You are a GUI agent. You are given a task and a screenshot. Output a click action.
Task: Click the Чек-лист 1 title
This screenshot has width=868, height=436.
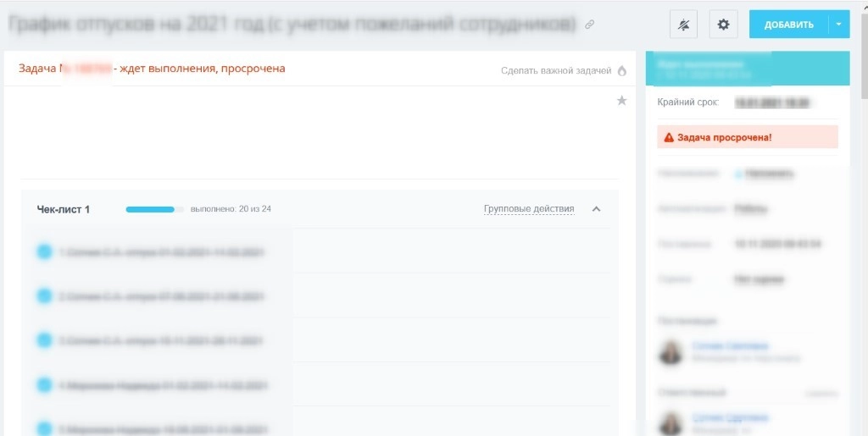tap(63, 209)
